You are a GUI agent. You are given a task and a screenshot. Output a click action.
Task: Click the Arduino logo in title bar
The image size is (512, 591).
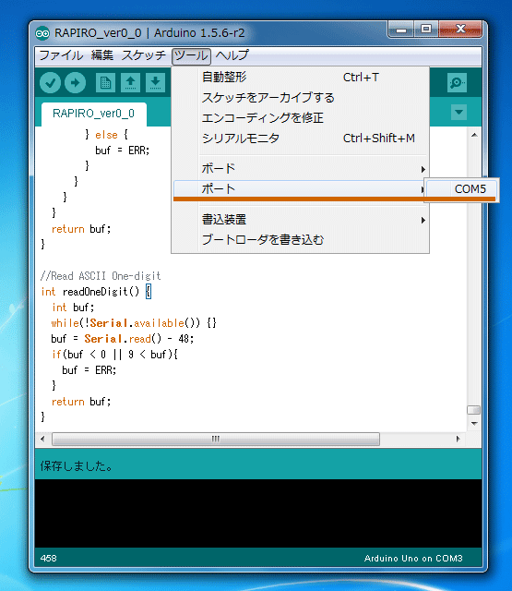pos(42,33)
